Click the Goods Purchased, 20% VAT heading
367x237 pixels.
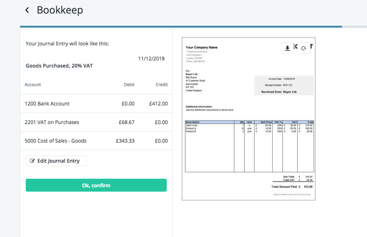click(59, 66)
